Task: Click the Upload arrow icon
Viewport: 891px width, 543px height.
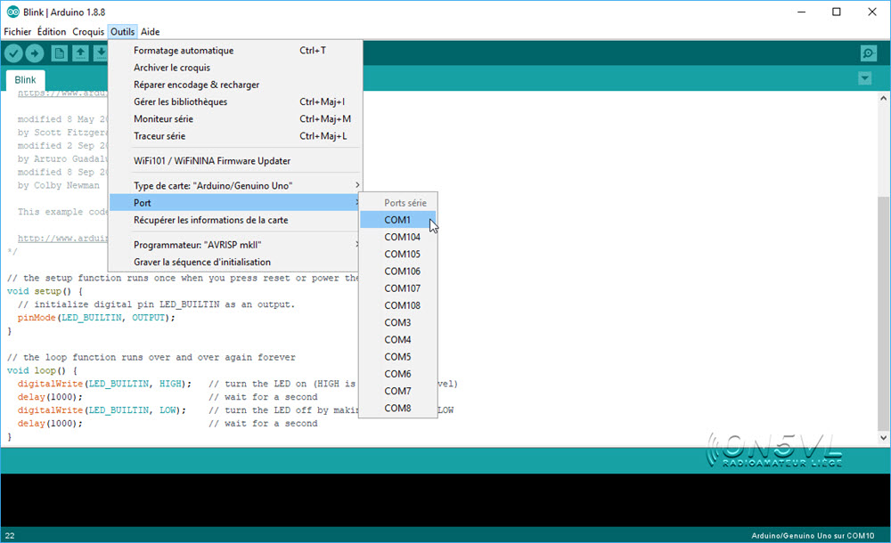Action: coord(35,53)
